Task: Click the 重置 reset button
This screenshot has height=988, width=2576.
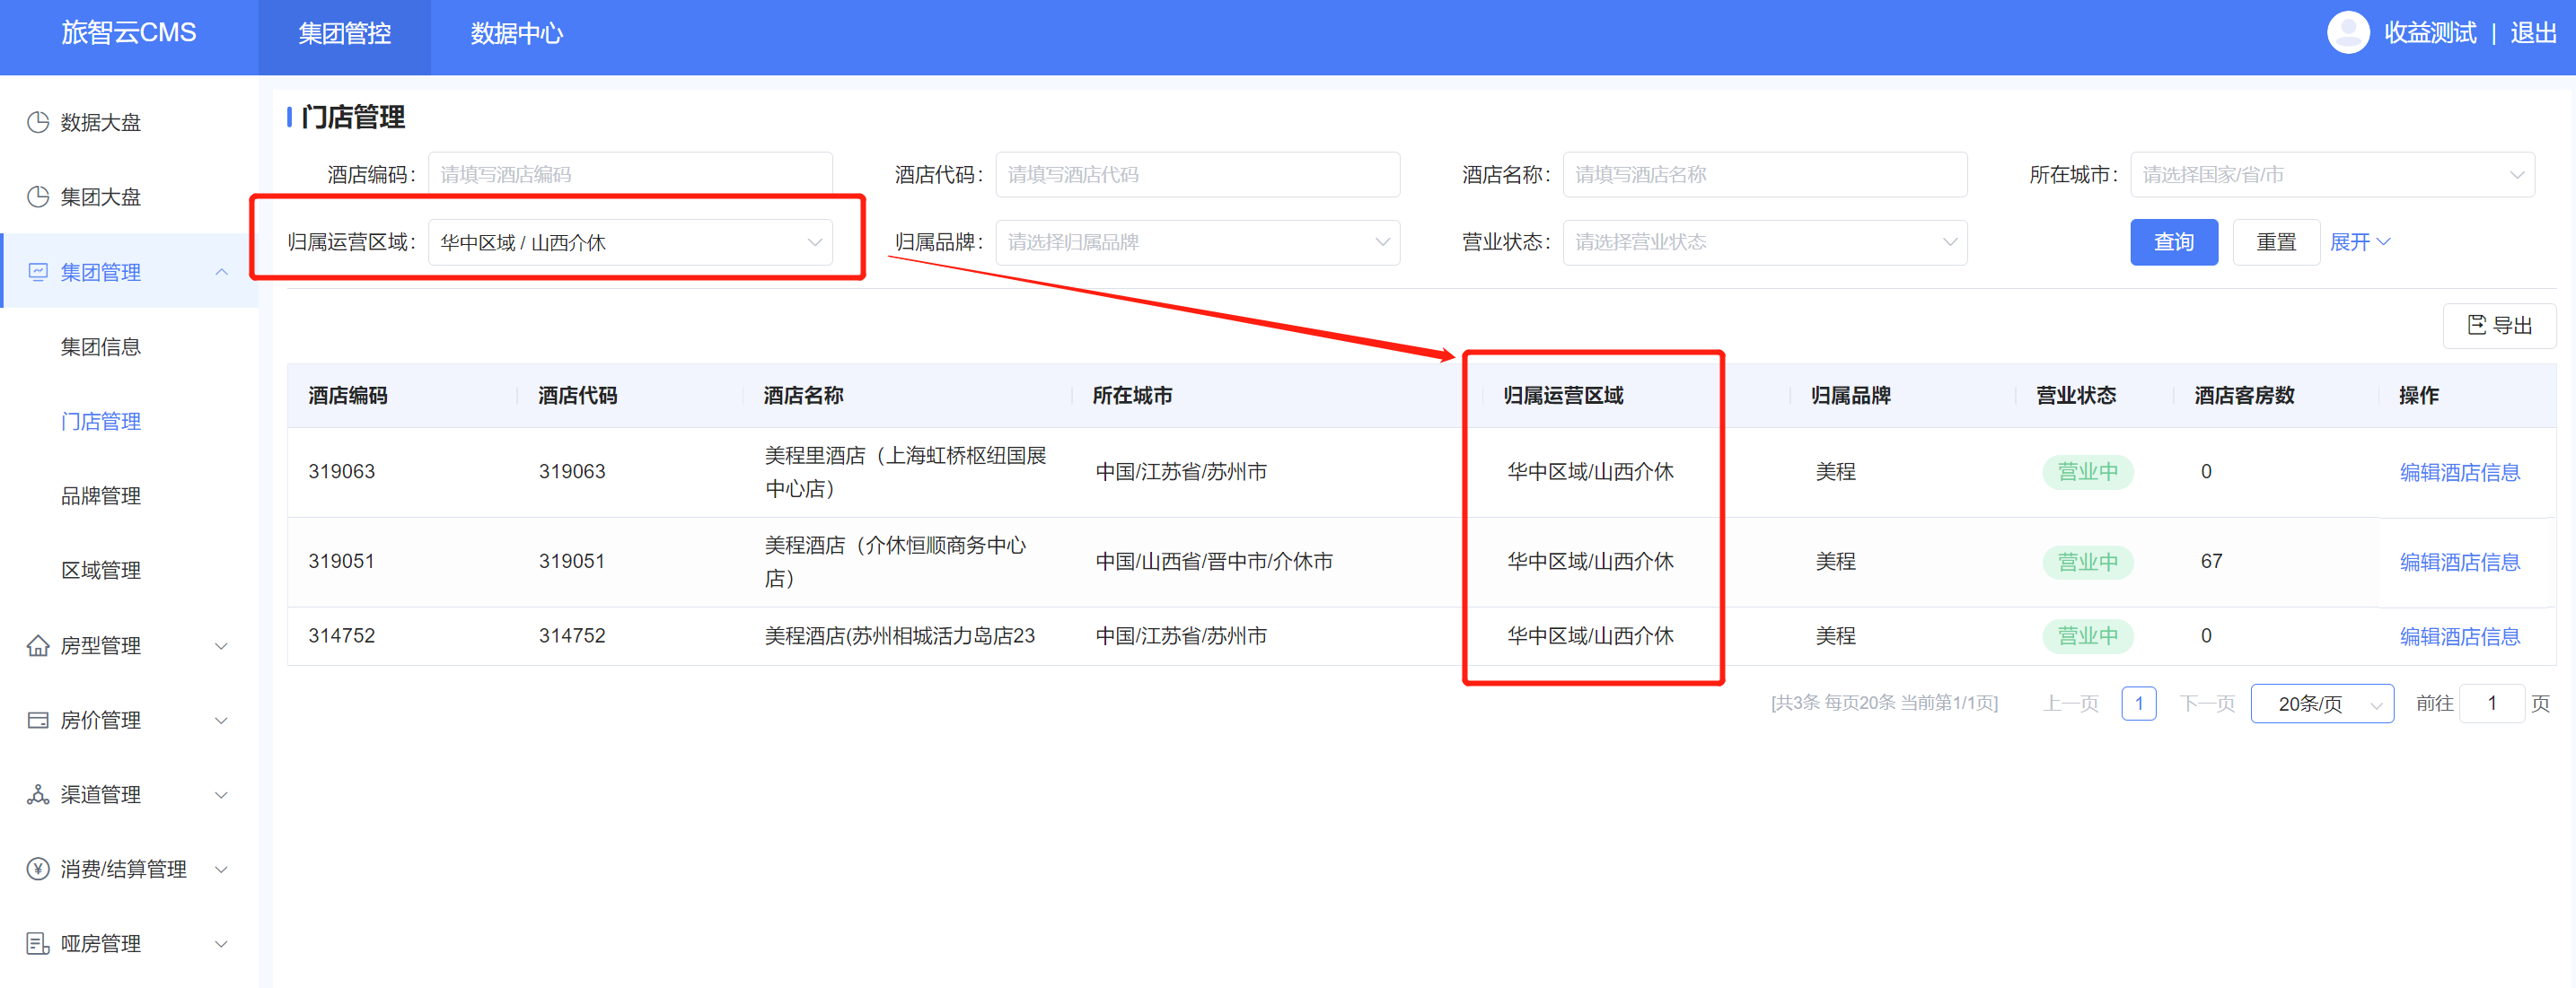Action: coord(2276,241)
